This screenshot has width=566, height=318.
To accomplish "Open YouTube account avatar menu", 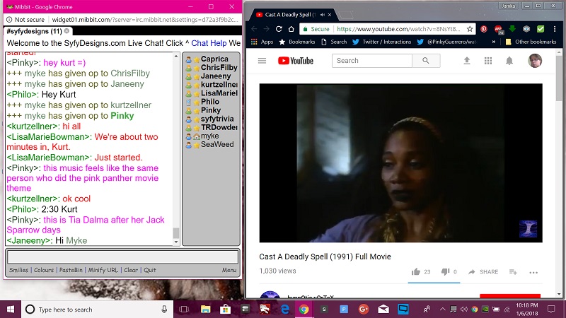I will point(535,61).
